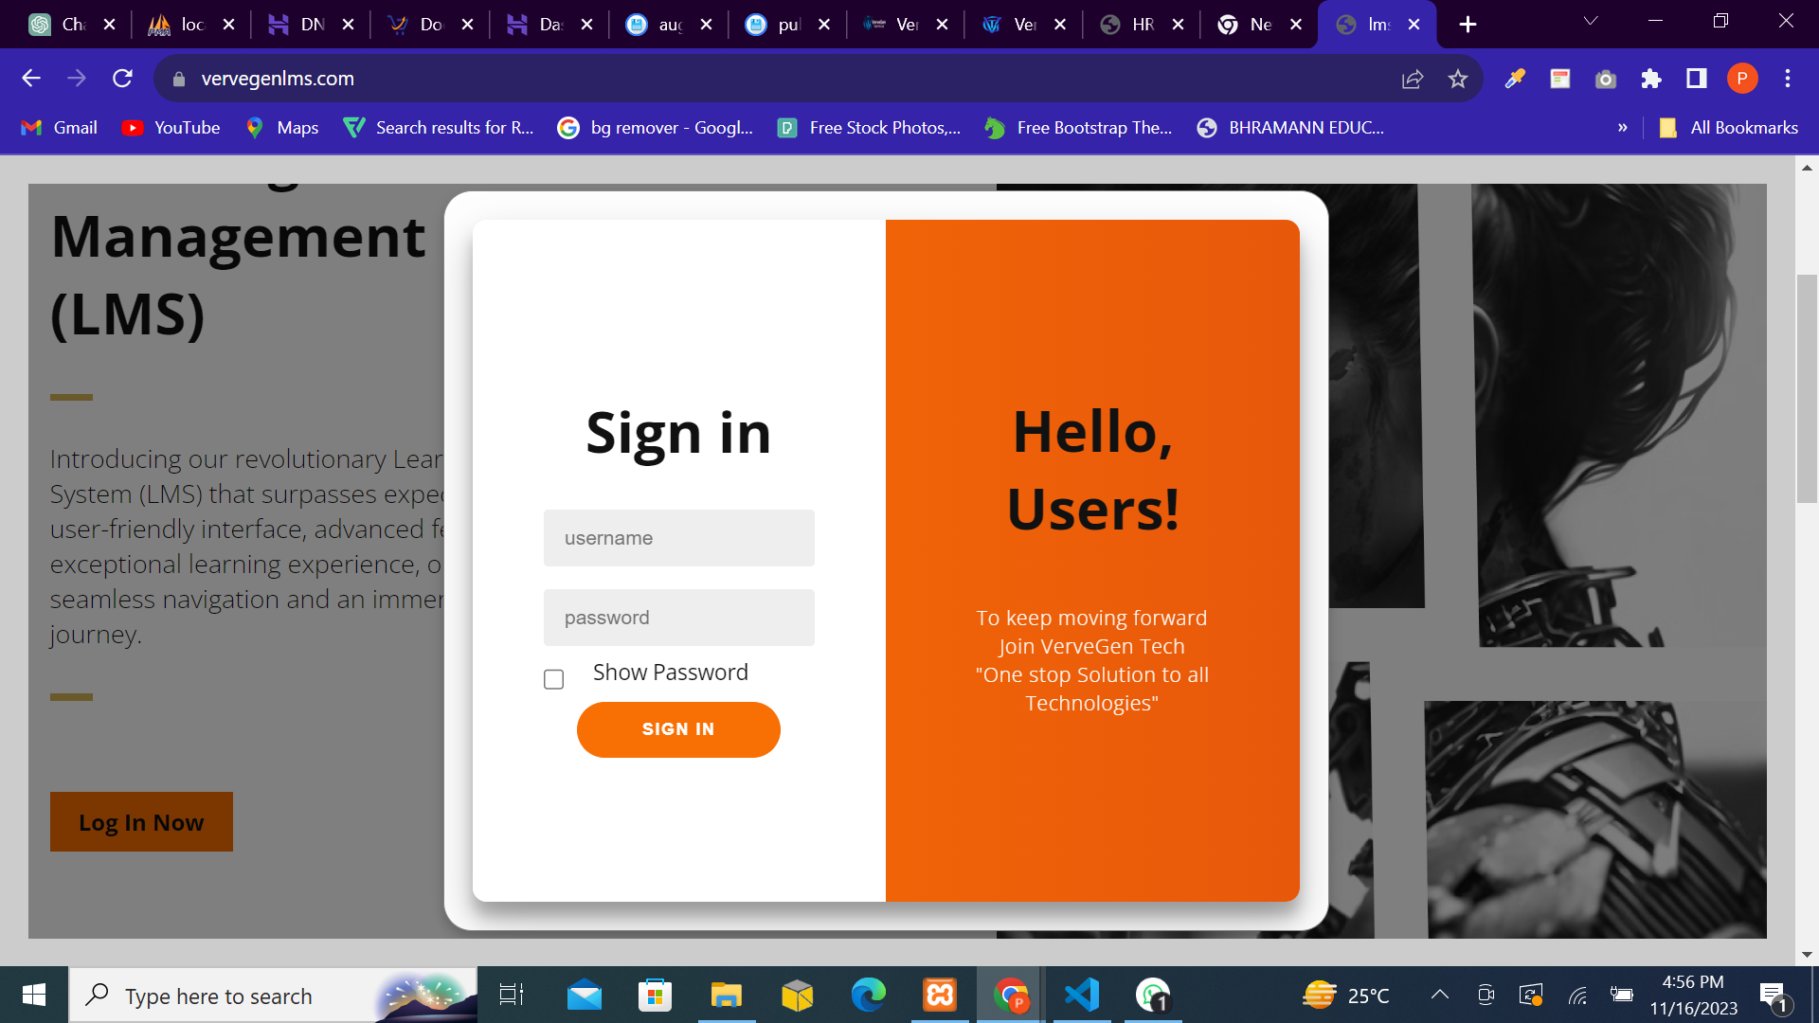The height and width of the screenshot is (1023, 1819).
Task: Open the Chrome extensions puzzle icon
Action: tap(1651, 79)
